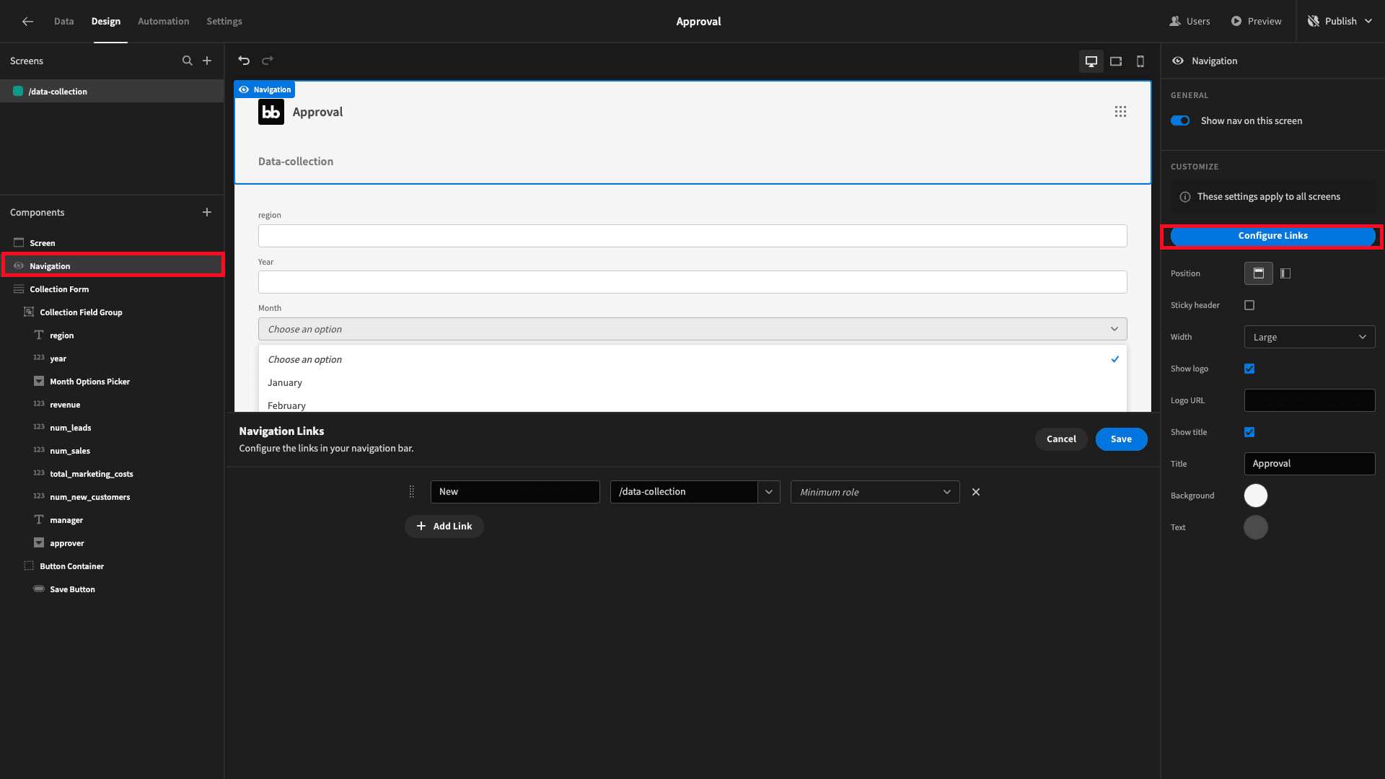Toggle Show nav on this screen
This screenshot has height=779, width=1385.
[x=1180, y=120]
